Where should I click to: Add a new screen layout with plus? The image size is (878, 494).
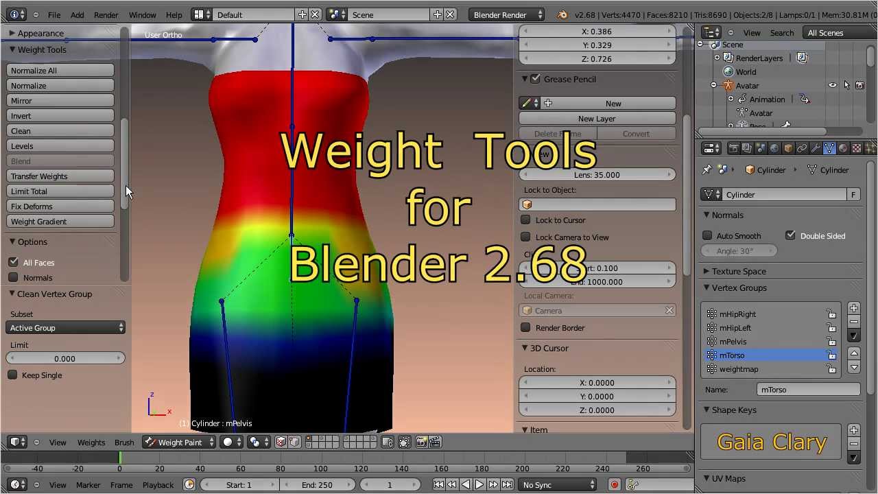click(302, 14)
